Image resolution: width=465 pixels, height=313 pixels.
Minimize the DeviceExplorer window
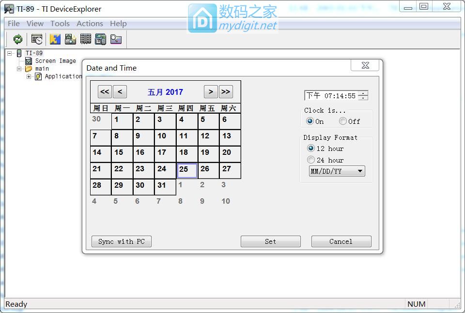(x=408, y=6)
